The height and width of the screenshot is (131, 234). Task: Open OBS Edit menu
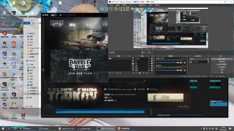[118, 5]
